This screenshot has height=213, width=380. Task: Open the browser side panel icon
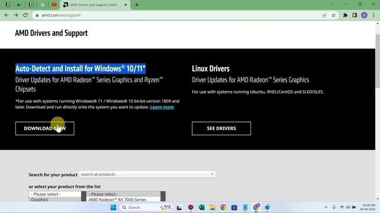(354, 15)
